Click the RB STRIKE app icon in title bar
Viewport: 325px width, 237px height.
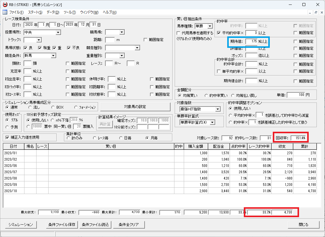click(x=5, y=4)
